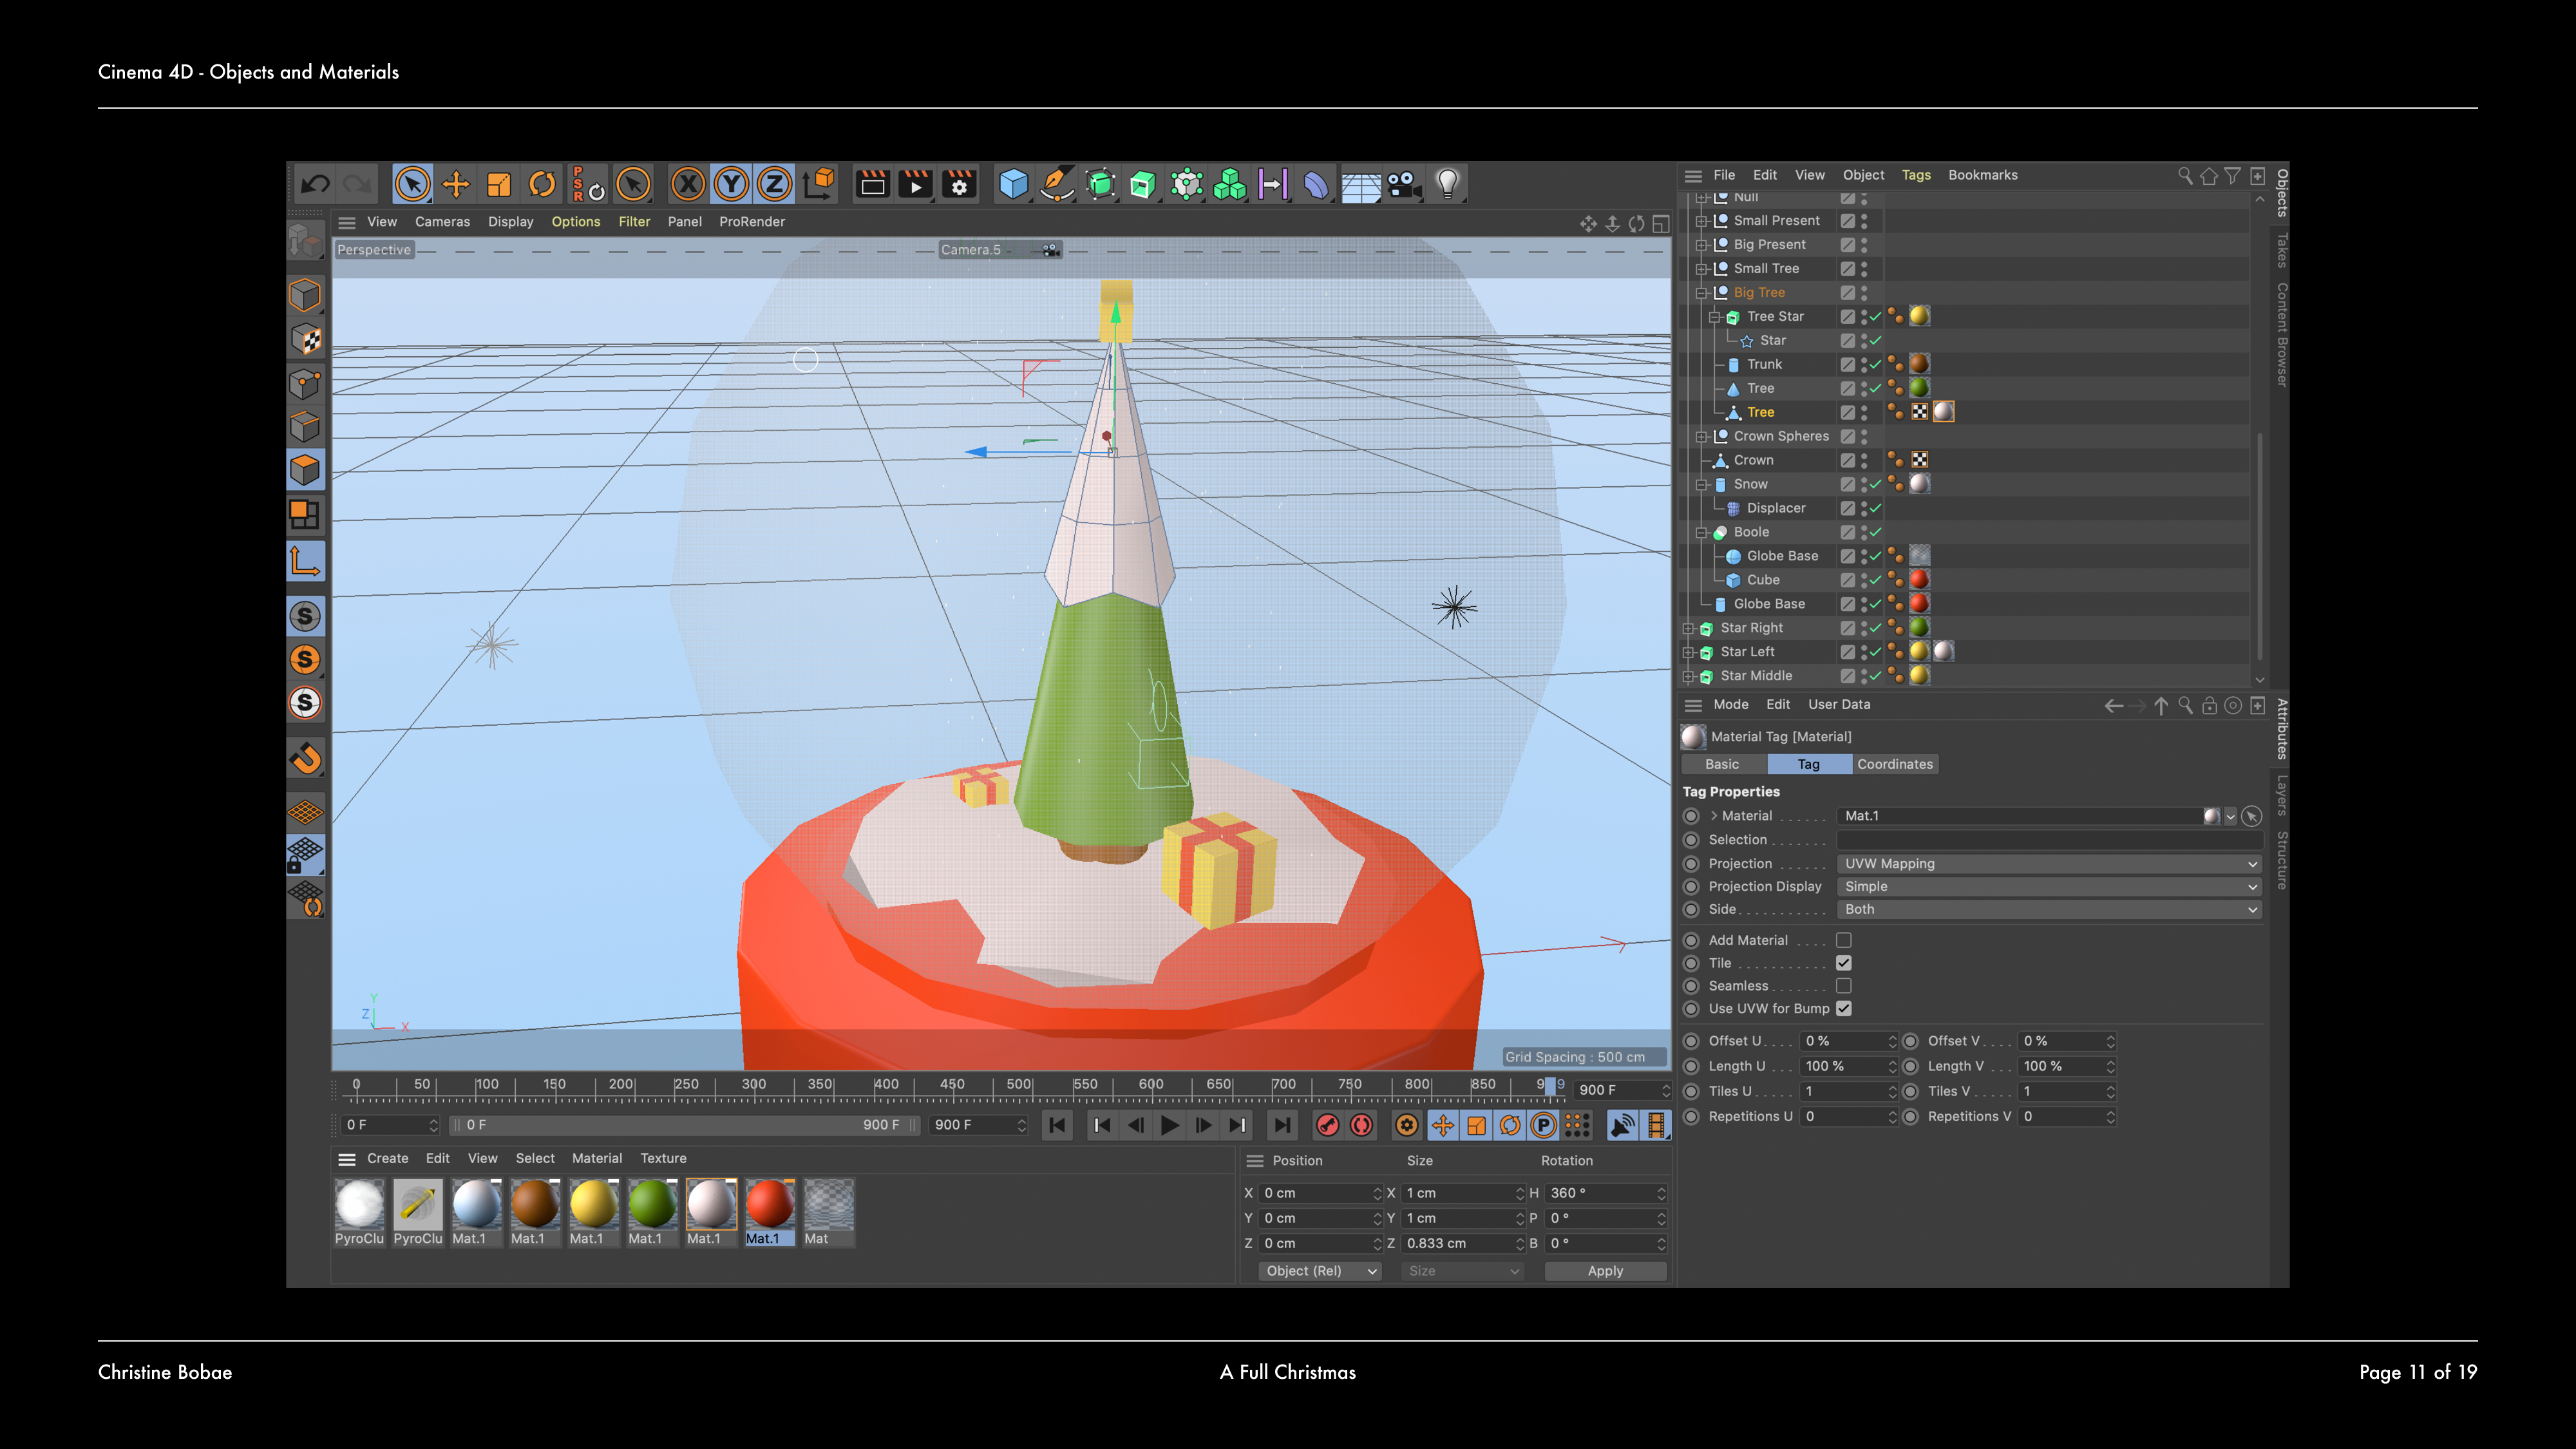The height and width of the screenshot is (1449, 2576).
Task: Uncheck the Tile checkbox
Action: click(1844, 963)
